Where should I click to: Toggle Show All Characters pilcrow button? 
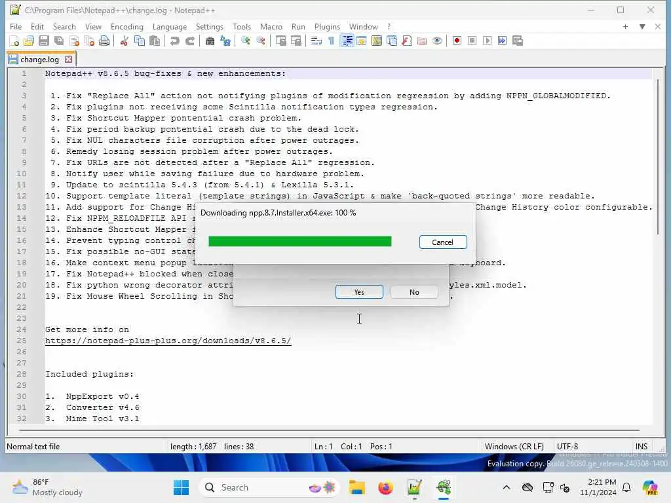[331, 41]
